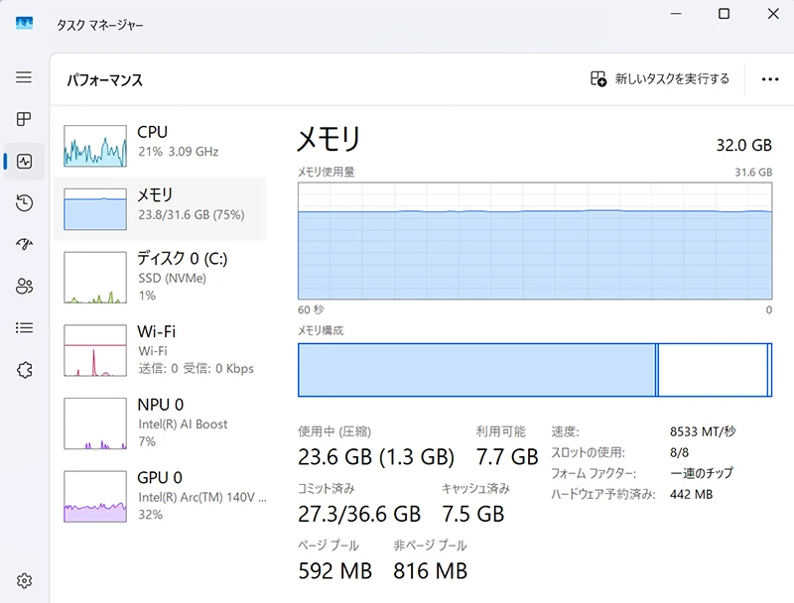Open the Startup apps icon
794x603 pixels.
click(24, 244)
